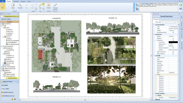Enable the Rilegatura checkbox
This screenshot has height=103, width=183.
(173, 38)
